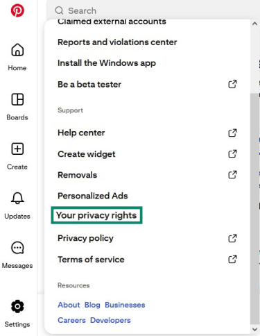The width and height of the screenshot is (260, 336).
Task: Click the Businesses resource link
Action: 125,305
